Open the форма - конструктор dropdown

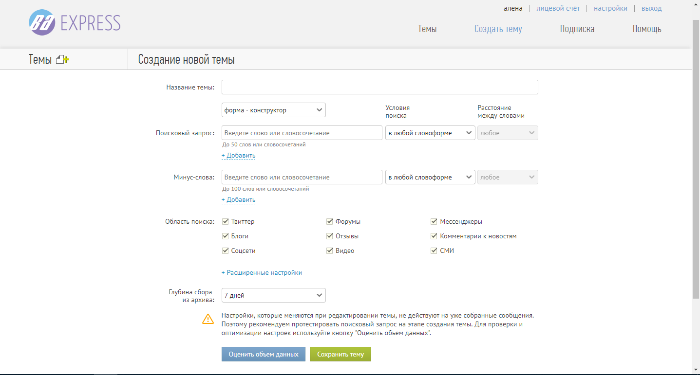pyautogui.click(x=273, y=110)
